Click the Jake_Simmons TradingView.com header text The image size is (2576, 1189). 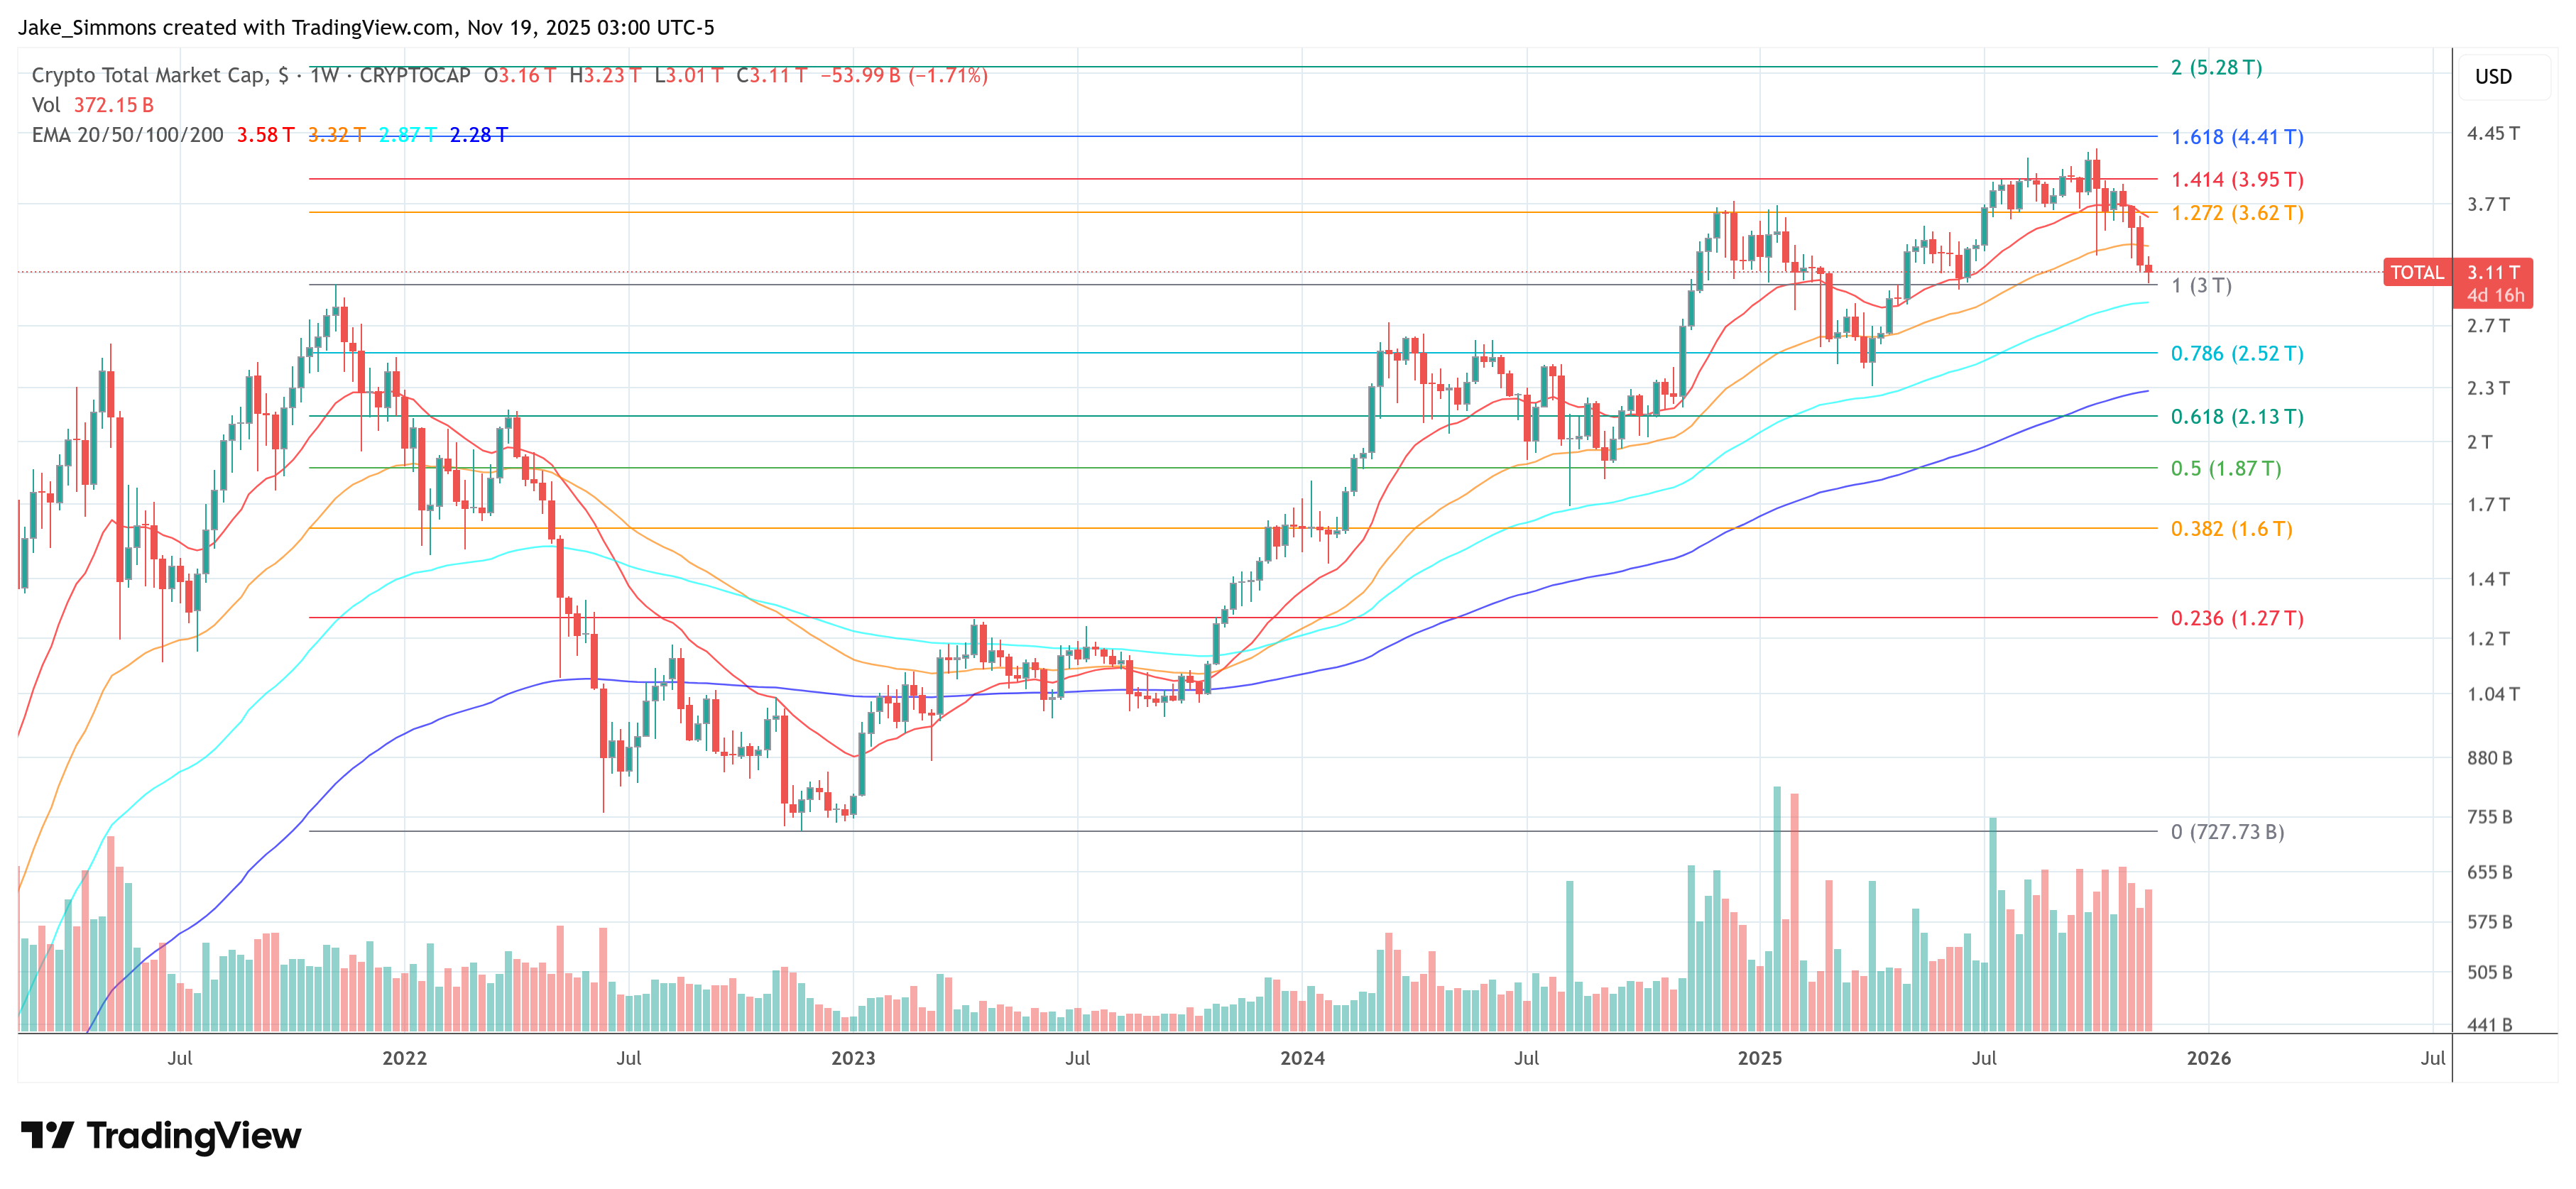tap(366, 28)
